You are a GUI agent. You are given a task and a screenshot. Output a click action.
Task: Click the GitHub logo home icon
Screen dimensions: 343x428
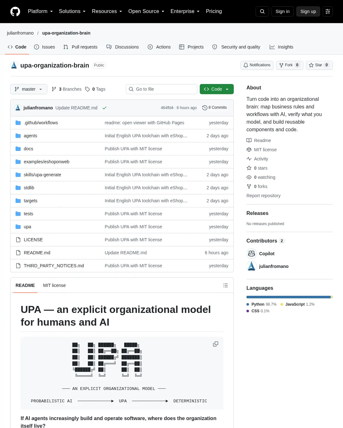click(x=15, y=11)
